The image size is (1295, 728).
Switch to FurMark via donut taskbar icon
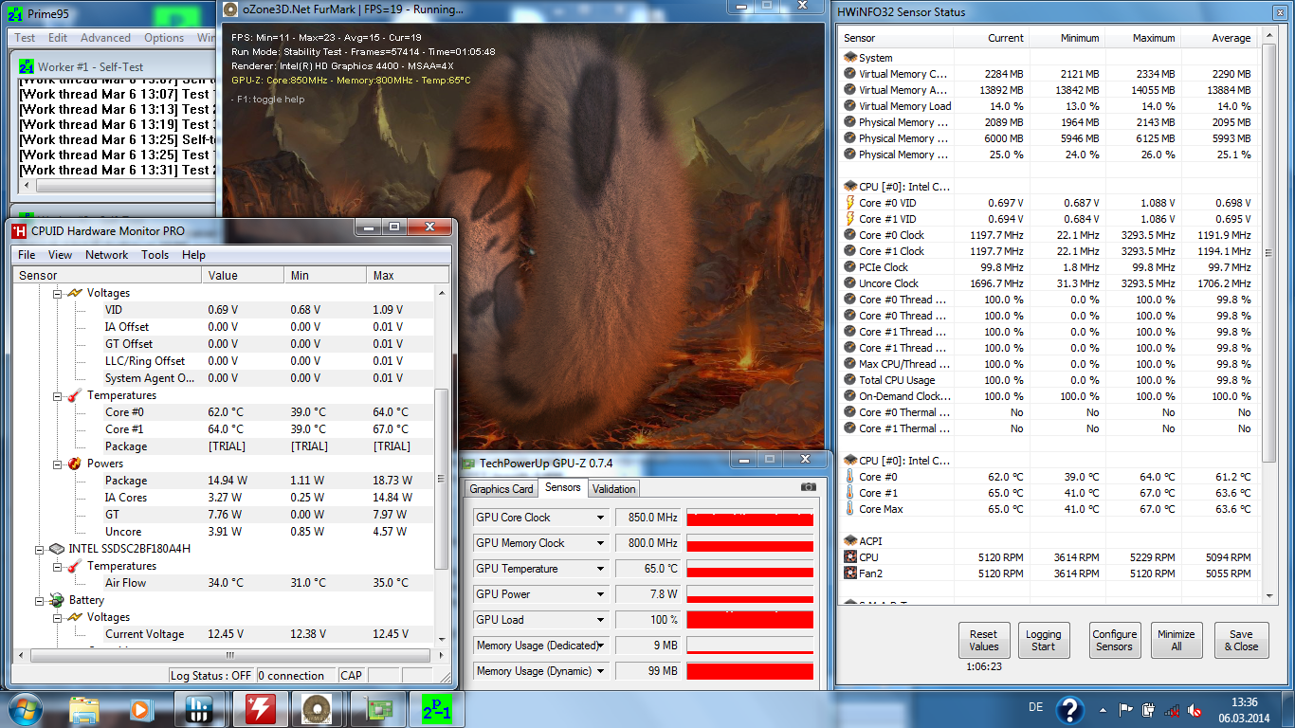[x=317, y=709]
